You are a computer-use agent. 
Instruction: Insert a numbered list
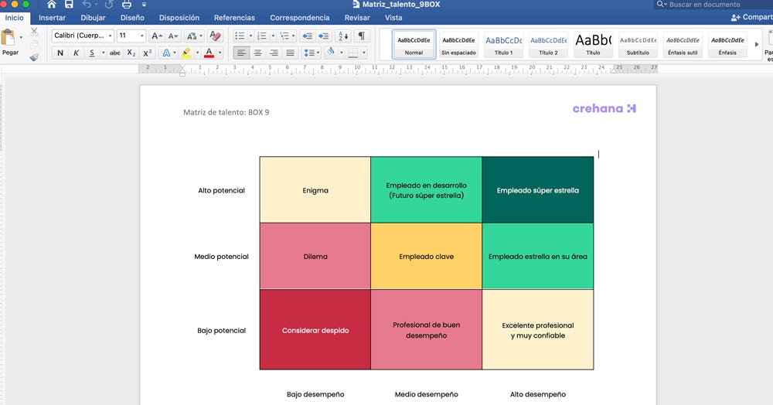click(x=262, y=36)
